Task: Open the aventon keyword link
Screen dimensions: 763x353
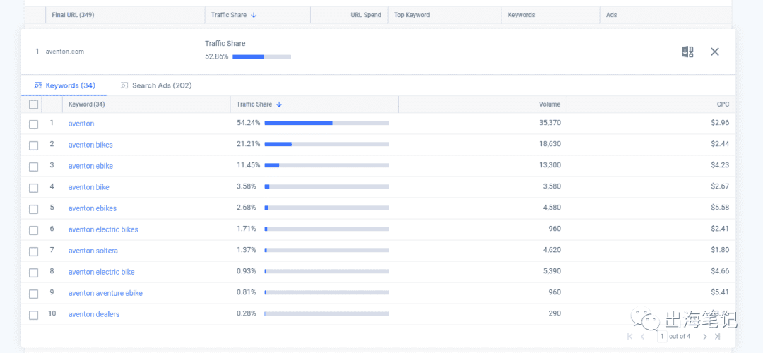Action: 81,124
